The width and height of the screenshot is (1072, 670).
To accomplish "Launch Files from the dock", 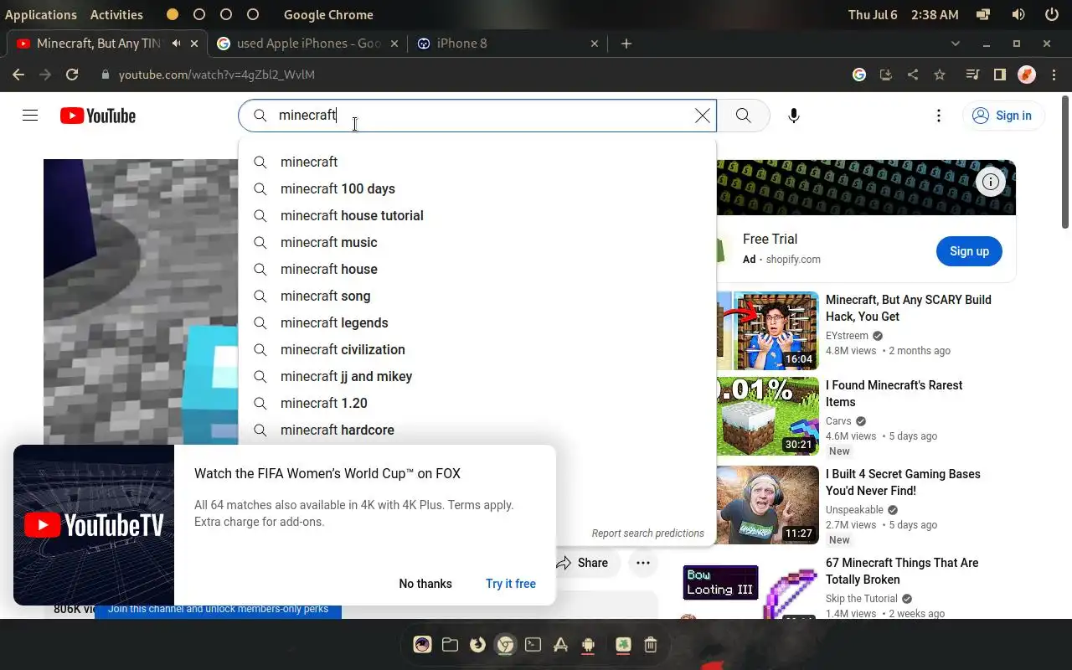I will pyautogui.click(x=450, y=644).
